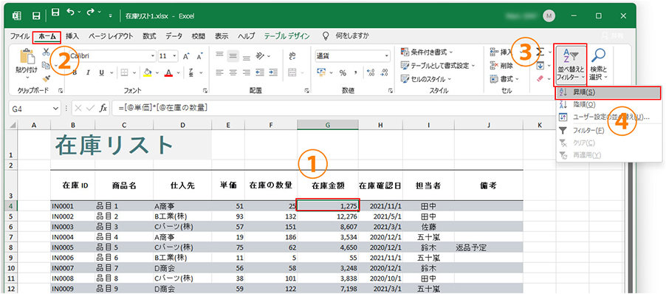Click the Tell me (何をしますか) search box

tap(352, 36)
